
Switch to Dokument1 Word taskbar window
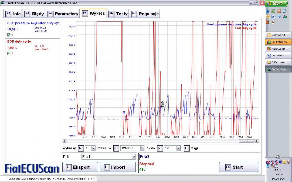(278, 56)
